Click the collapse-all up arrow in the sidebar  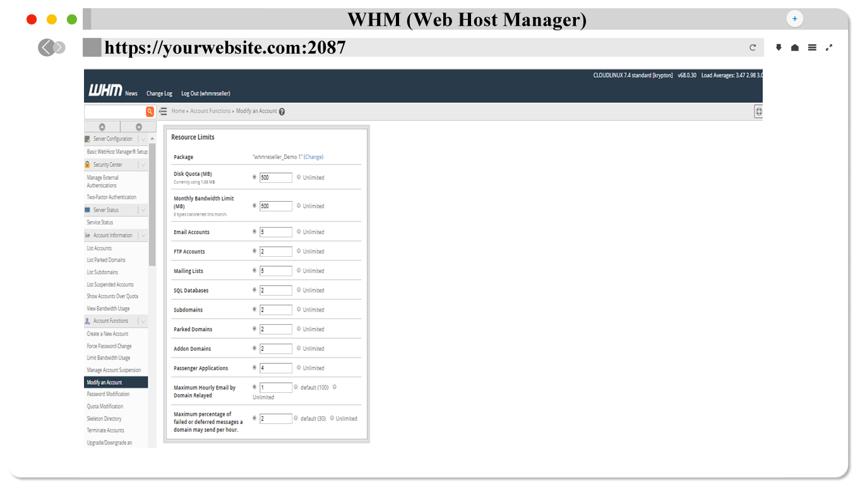coord(102,127)
